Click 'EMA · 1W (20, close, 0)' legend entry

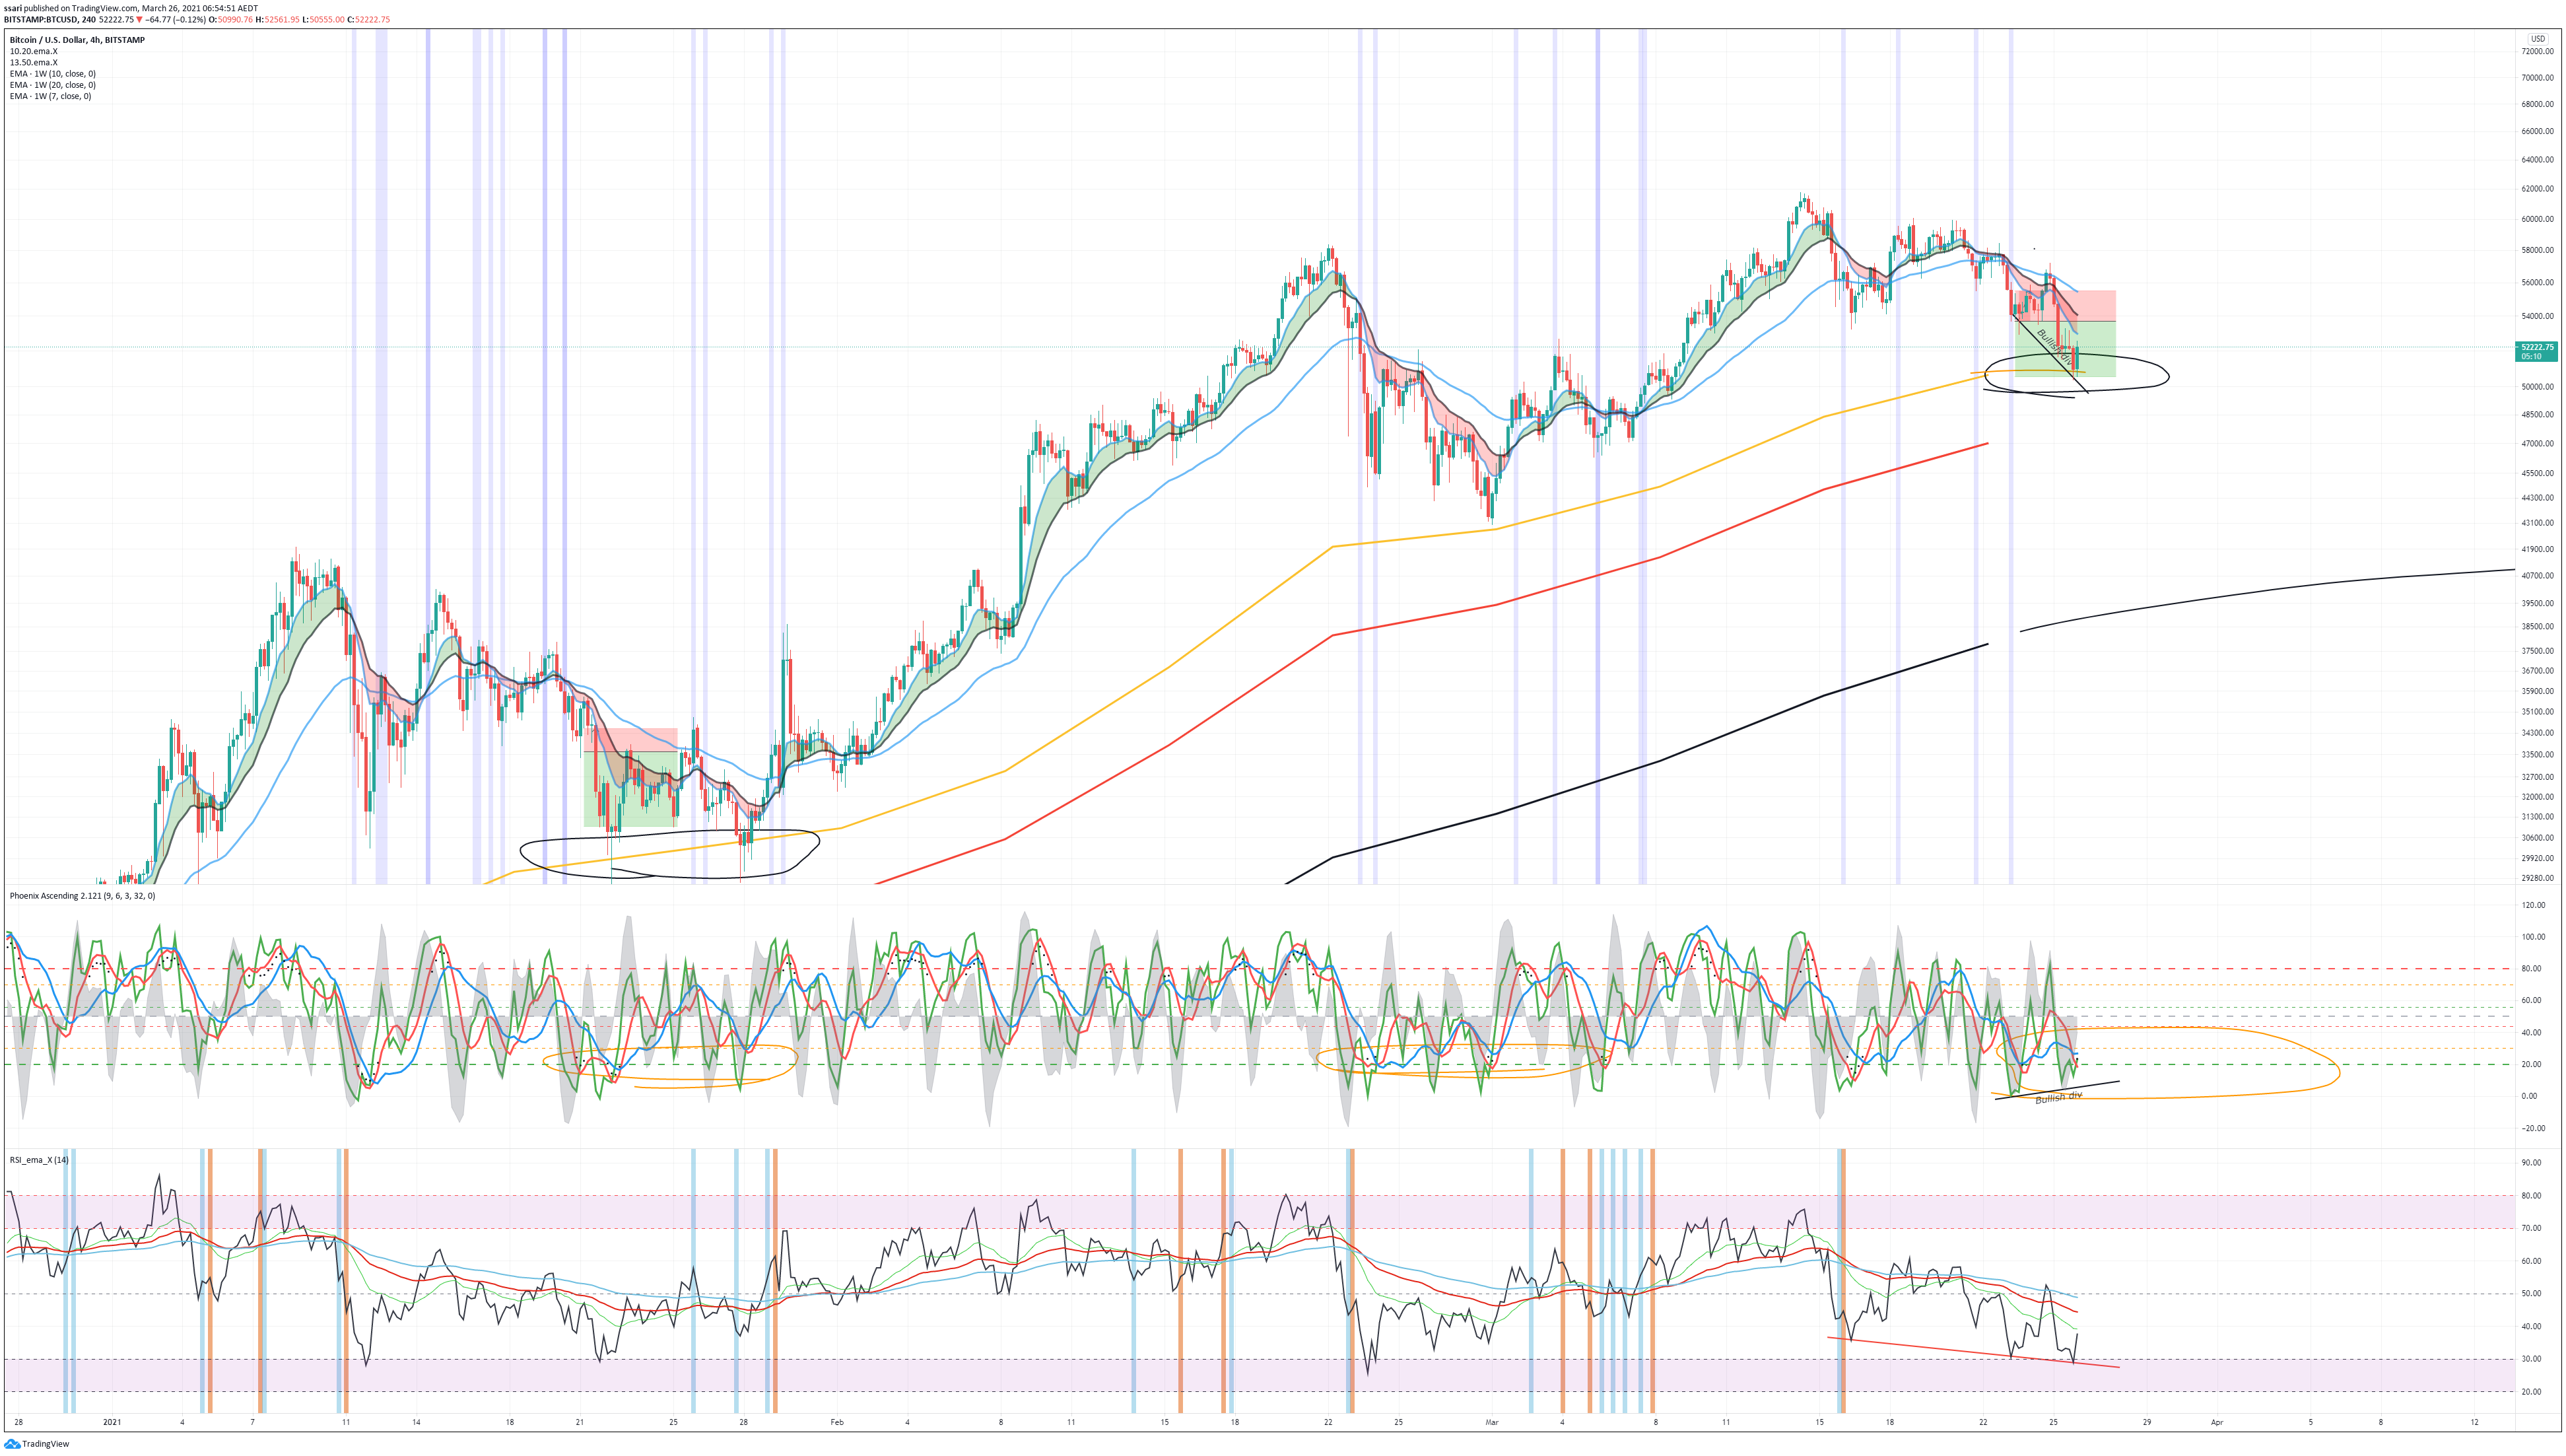(x=52, y=85)
